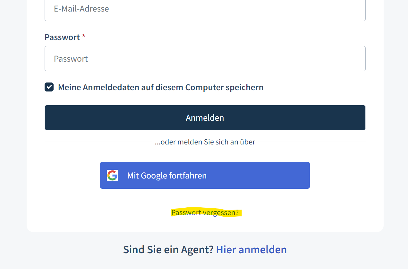
Task: Continue with the 'Mit Google fortfahren' button
Action: [205, 175]
